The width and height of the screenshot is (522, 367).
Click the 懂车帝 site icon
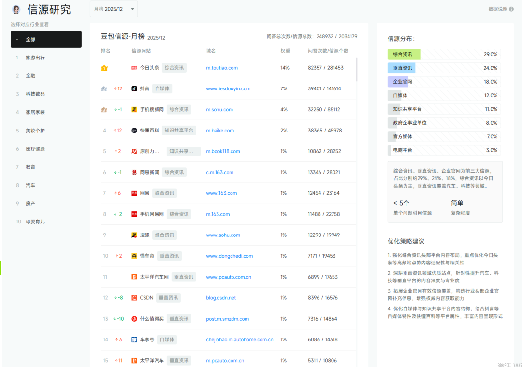pyautogui.click(x=134, y=256)
